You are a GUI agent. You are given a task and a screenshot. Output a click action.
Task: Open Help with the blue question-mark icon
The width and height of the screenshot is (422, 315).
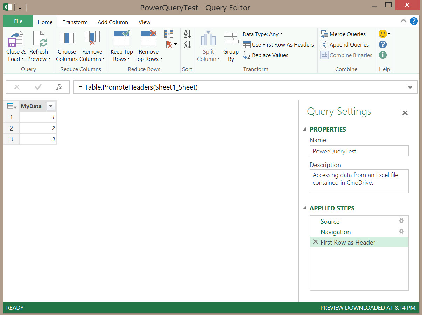pyautogui.click(x=383, y=44)
